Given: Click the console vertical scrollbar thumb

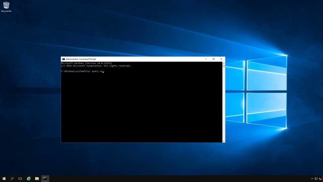Looking at the screenshot, I should coord(224,66).
